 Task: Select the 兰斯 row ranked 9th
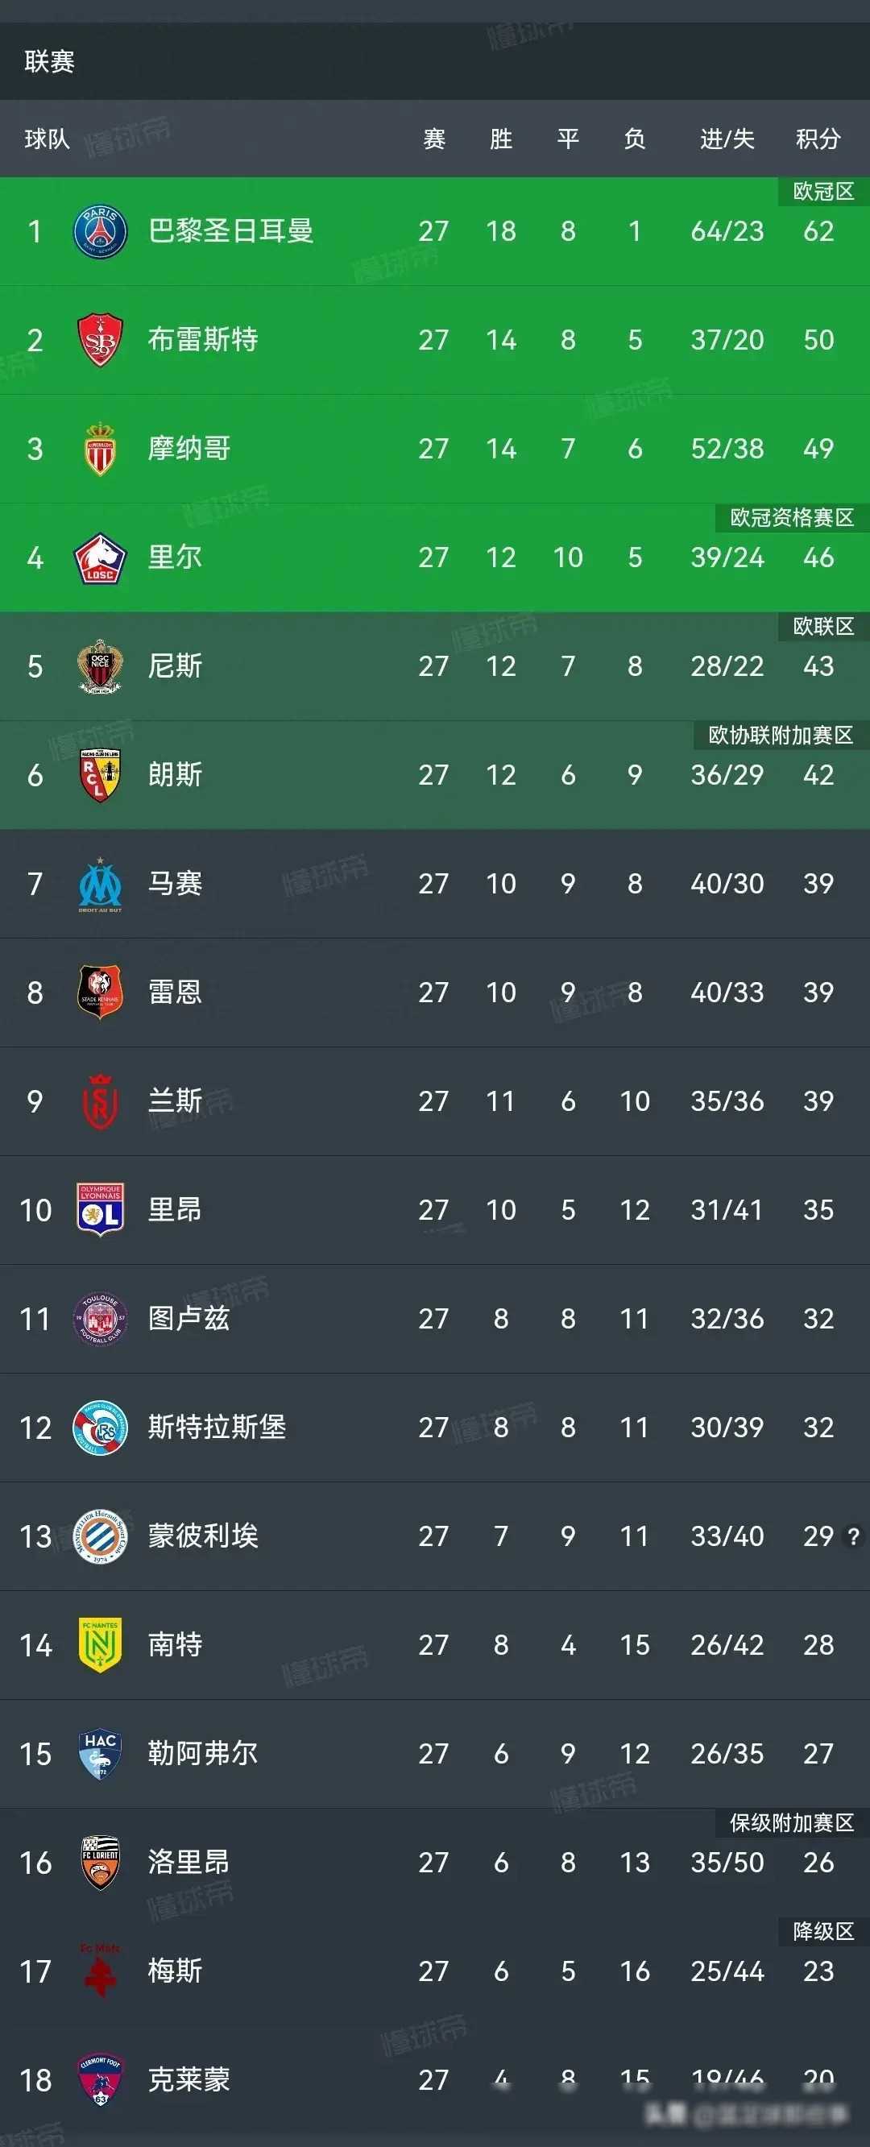pos(435,1101)
